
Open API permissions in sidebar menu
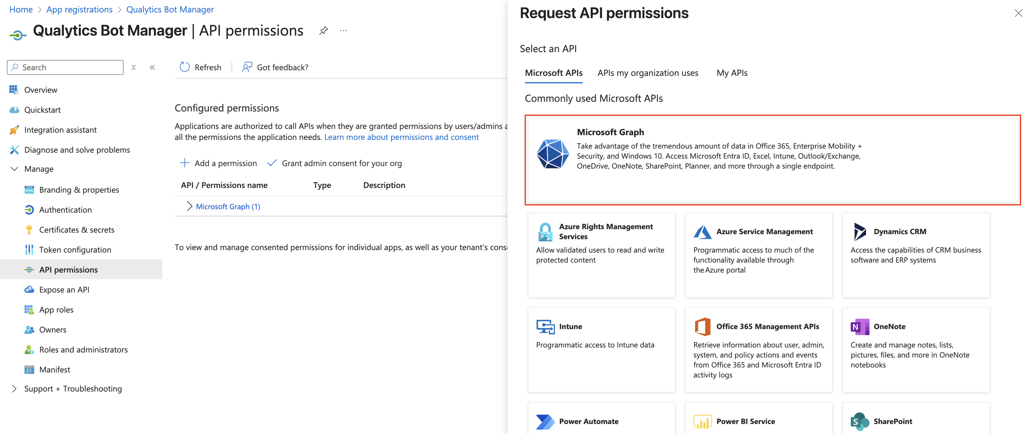[x=81, y=269]
